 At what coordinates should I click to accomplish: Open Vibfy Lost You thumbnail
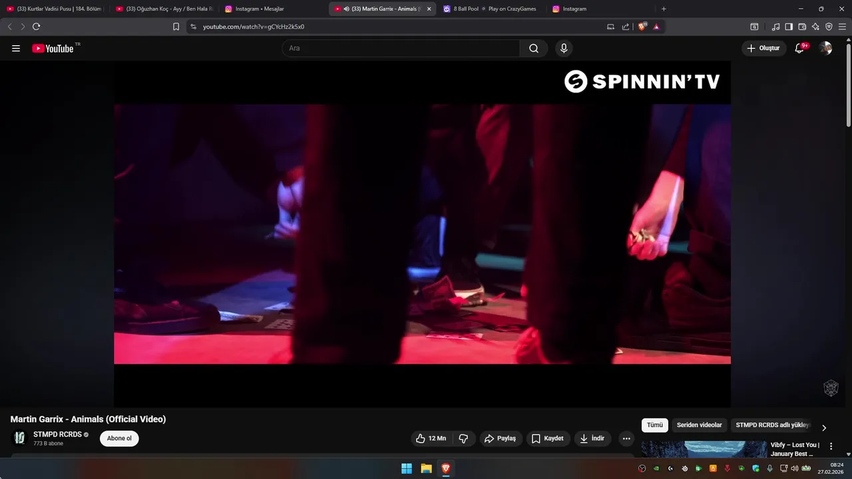pyautogui.click(x=704, y=449)
